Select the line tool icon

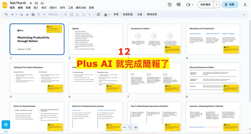click(x=89, y=15)
